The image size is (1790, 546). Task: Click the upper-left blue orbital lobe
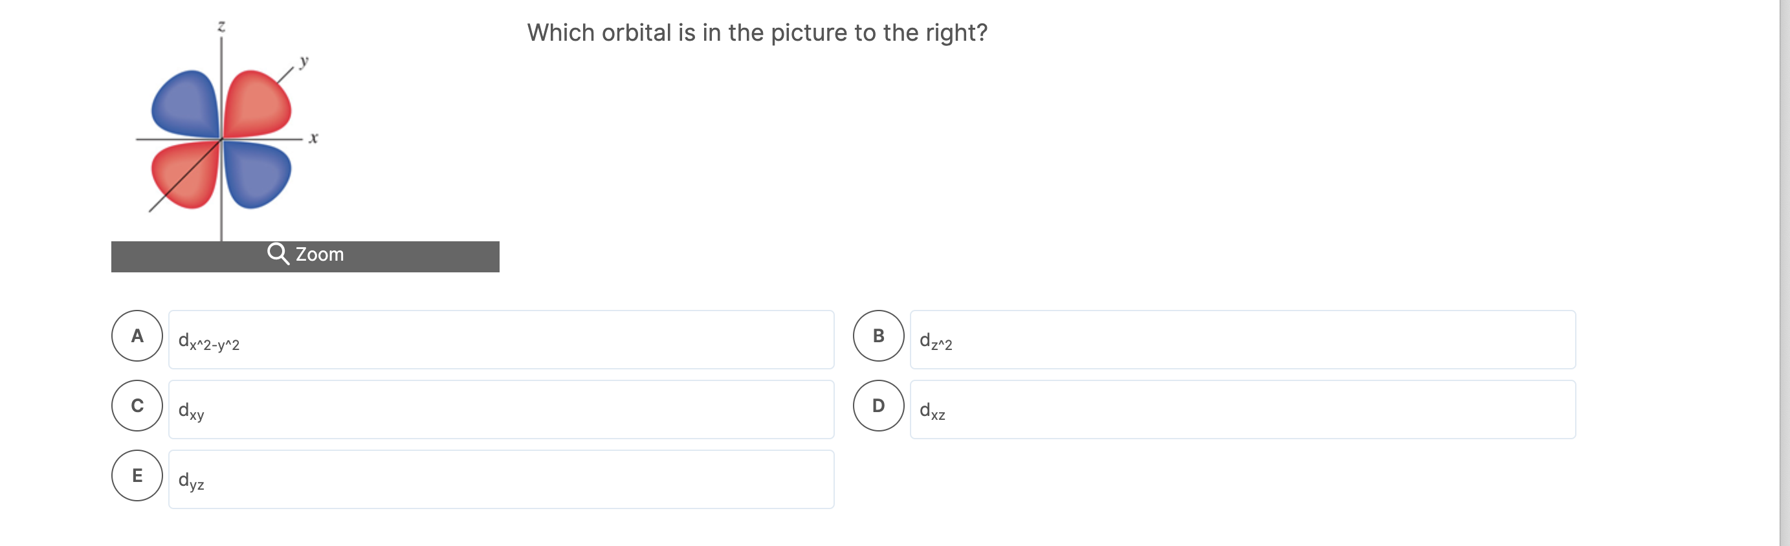pyautogui.click(x=186, y=104)
